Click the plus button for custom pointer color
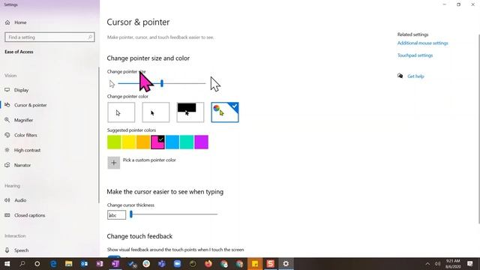The width and height of the screenshot is (480, 270). click(113, 163)
